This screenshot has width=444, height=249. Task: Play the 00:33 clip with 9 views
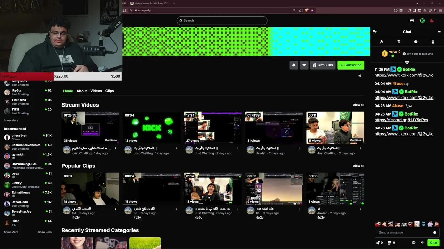(x=274, y=188)
